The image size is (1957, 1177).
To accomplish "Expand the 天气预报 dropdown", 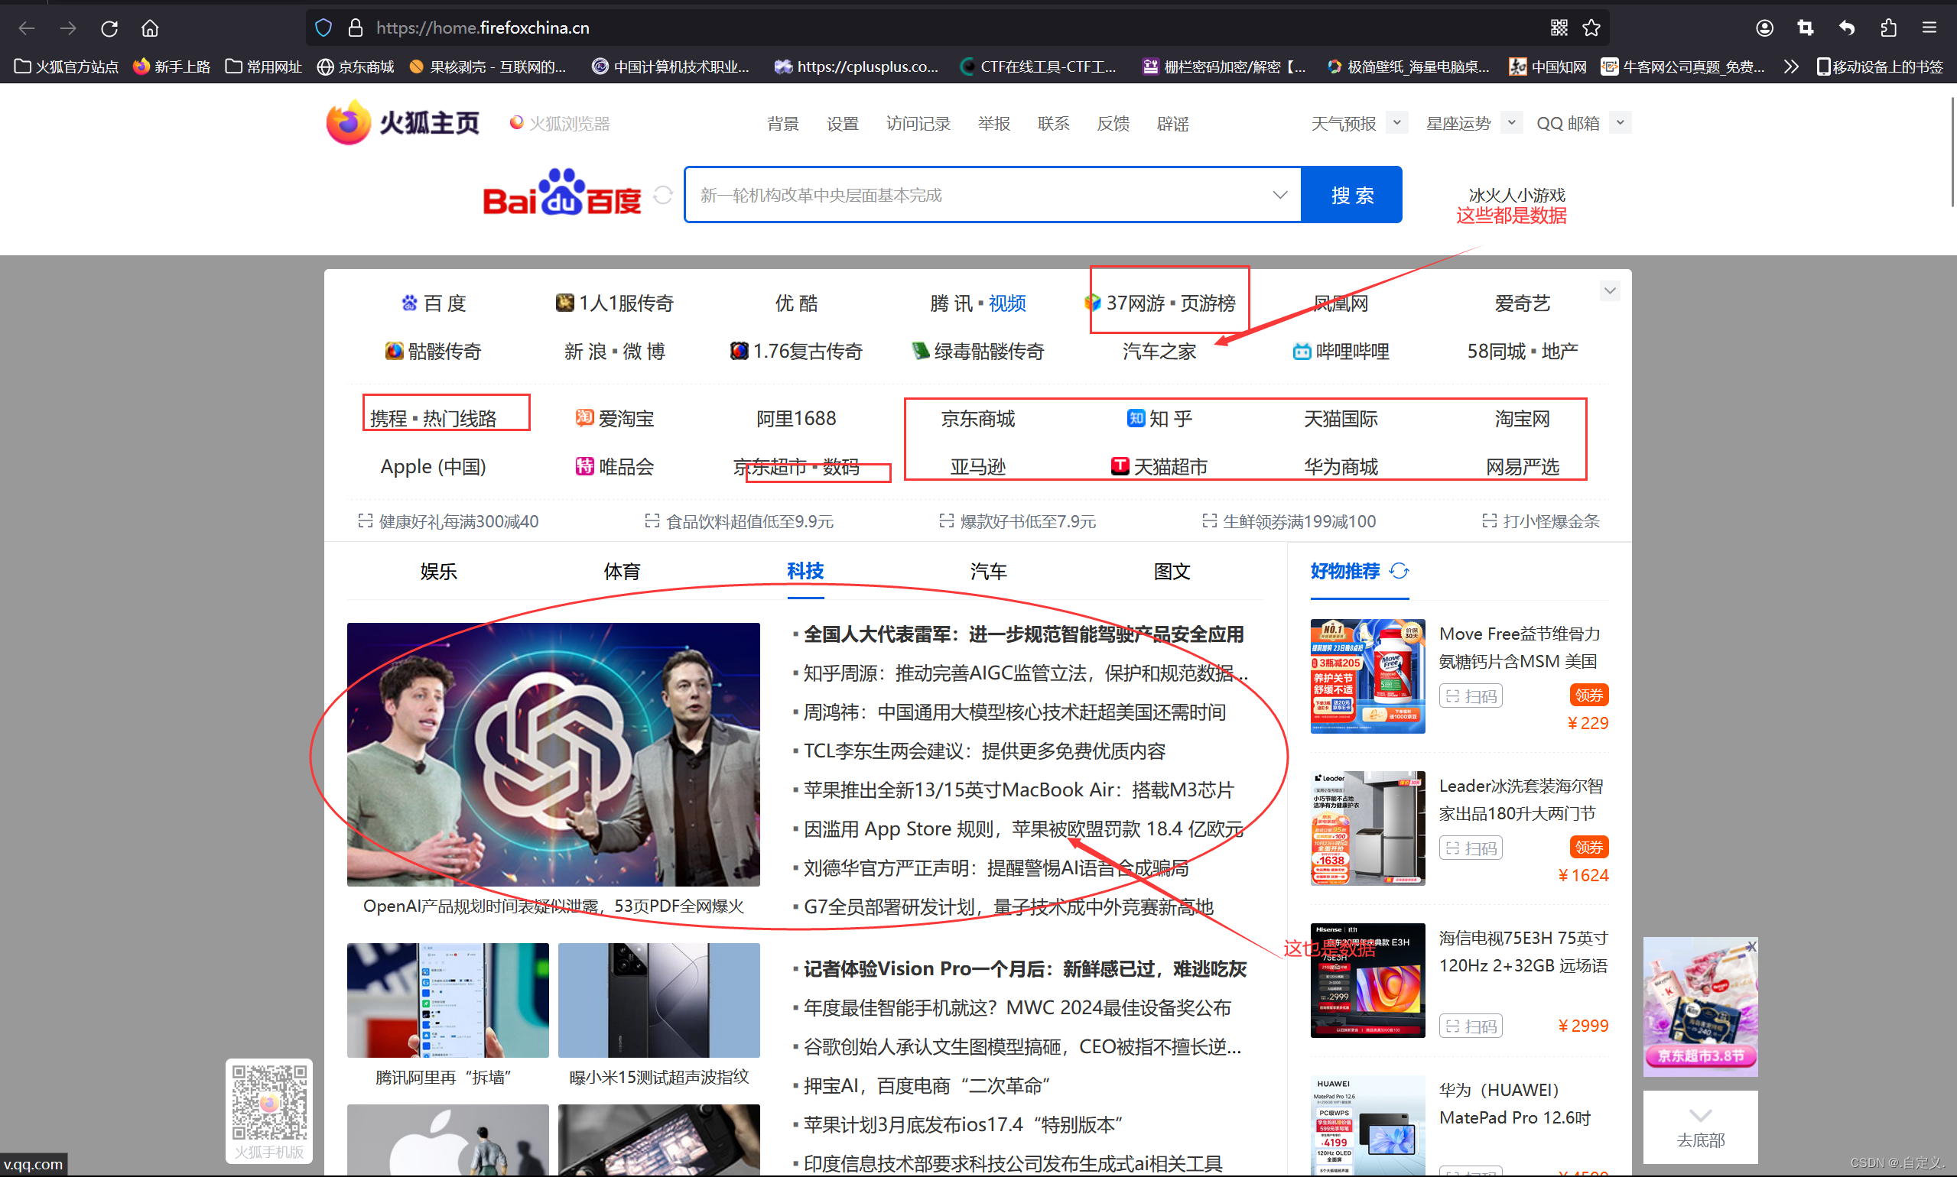I will [x=1396, y=123].
